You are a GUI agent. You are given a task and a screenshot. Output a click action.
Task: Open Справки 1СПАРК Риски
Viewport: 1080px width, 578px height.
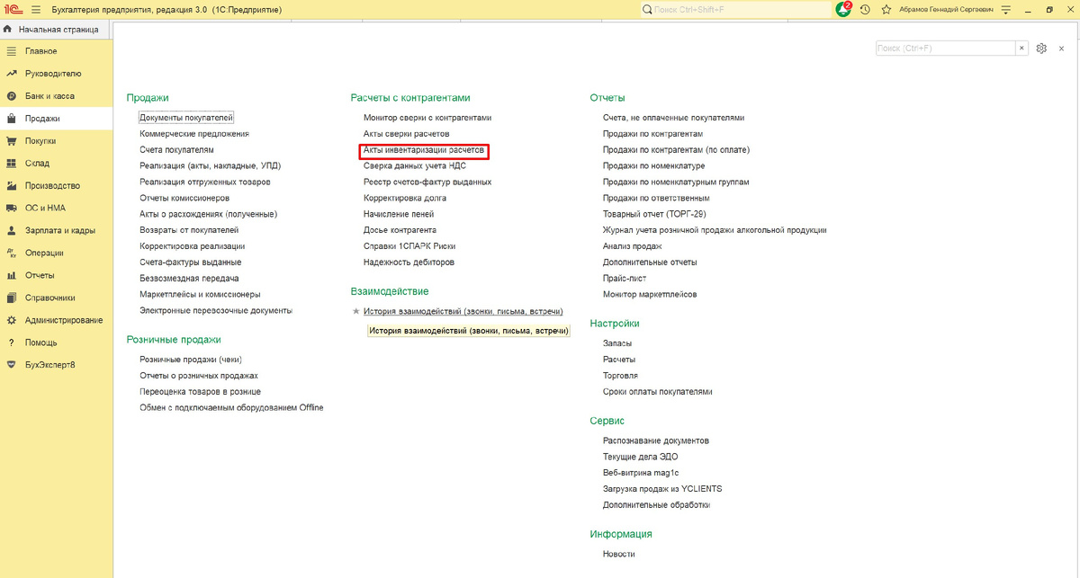409,246
